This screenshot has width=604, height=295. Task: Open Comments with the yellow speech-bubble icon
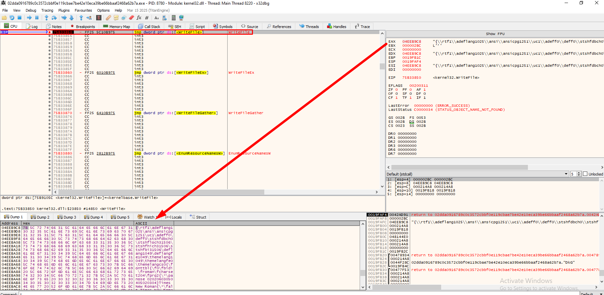pyautogui.click(x=116, y=18)
